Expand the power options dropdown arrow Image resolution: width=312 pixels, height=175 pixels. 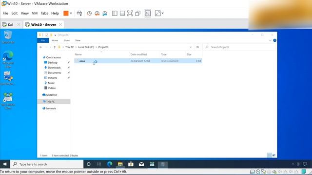click(71, 13)
